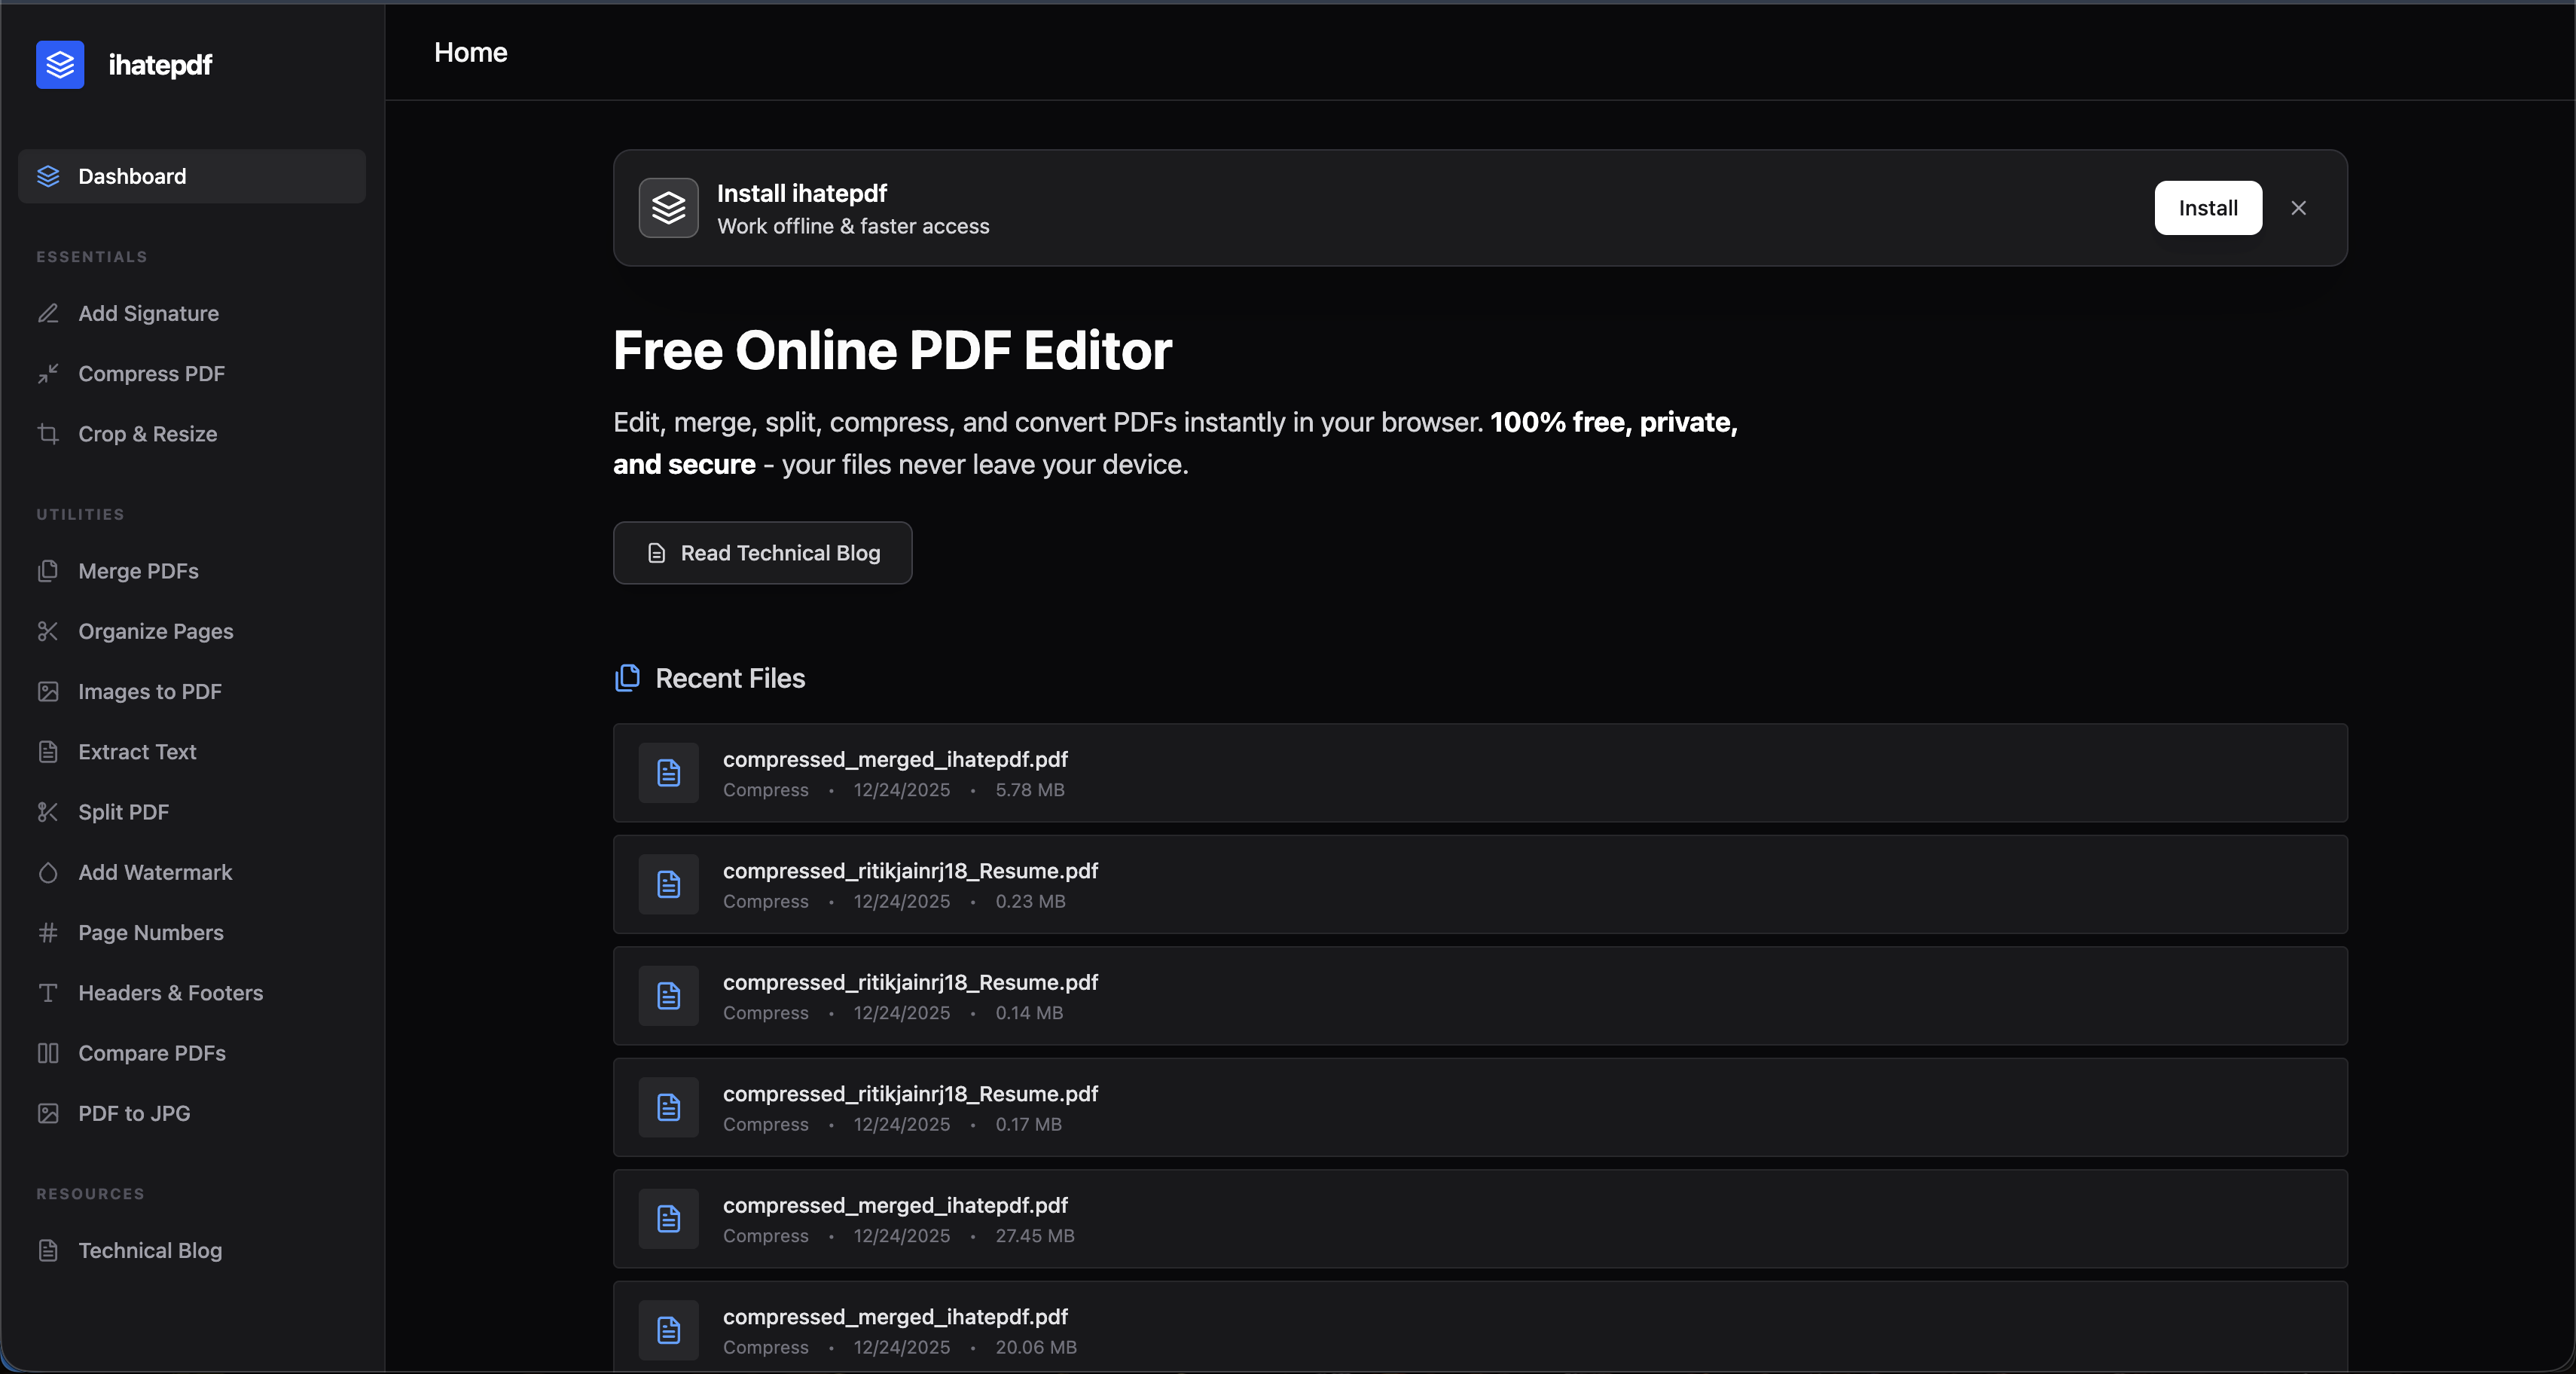The width and height of the screenshot is (2576, 1374).
Task: Open the Organize Pages tool
Action: [155, 631]
